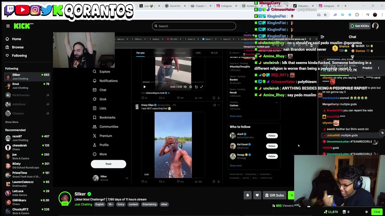385x216 pixels.
Task: Open Profile in streamed X sidebar
Action: pos(101,145)
